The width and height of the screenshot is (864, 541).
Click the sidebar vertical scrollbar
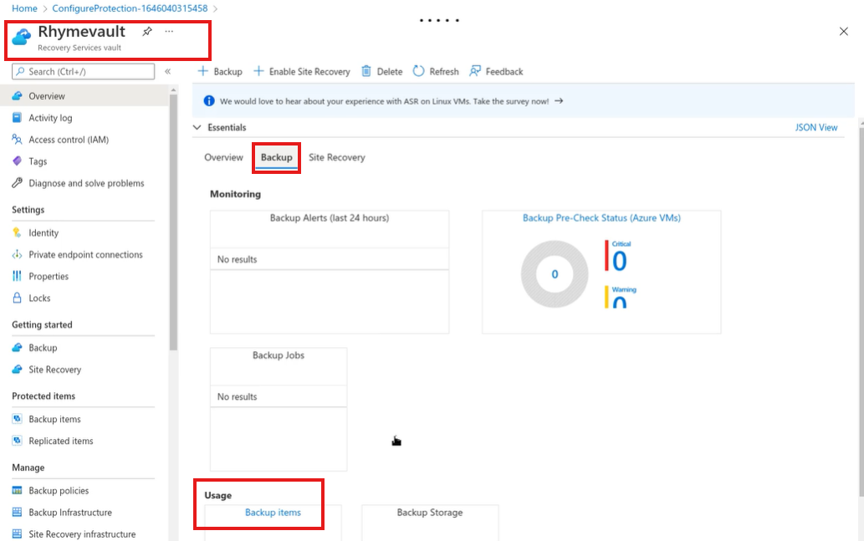point(174,222)
